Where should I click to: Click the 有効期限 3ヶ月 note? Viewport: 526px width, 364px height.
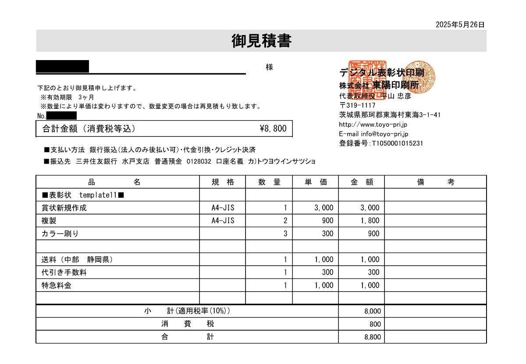click(x=67, y=97)
